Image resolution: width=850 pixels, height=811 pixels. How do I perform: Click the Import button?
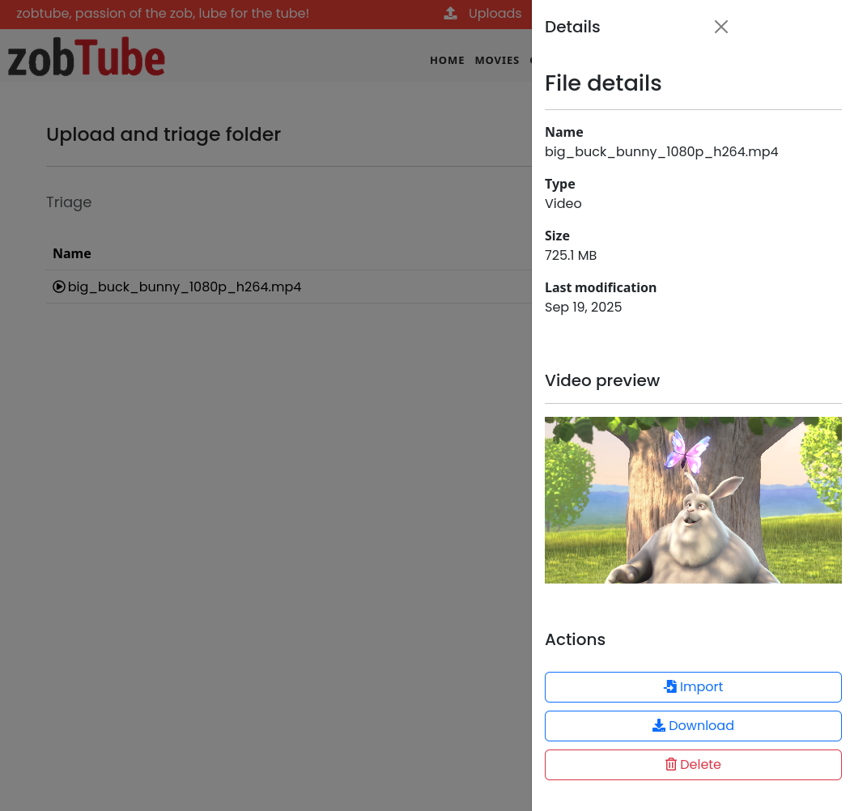693,687
